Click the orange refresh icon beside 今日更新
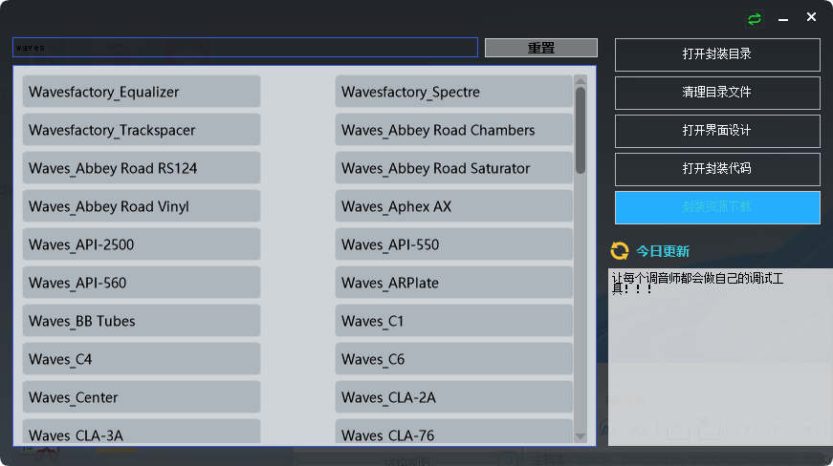The image size is (833, 466). click(620, 251)
